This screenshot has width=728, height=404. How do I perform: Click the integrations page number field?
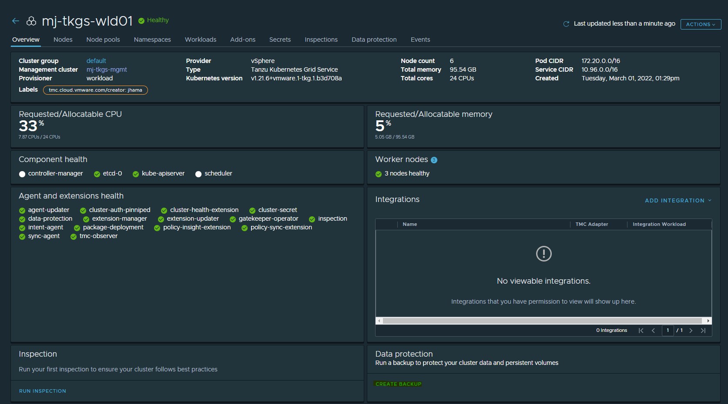[x=668, y=331]
